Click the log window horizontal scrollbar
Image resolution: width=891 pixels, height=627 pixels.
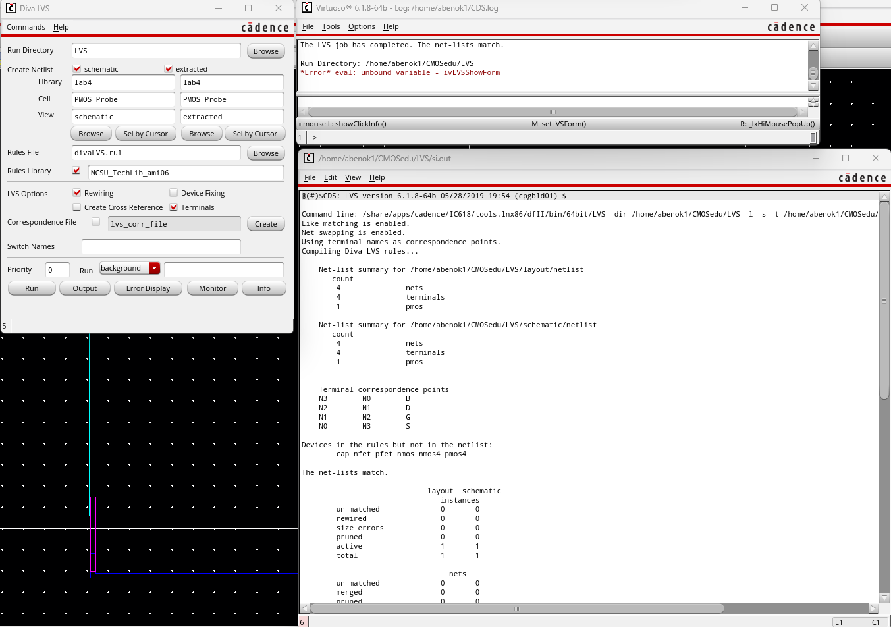(x=553, y=111)
